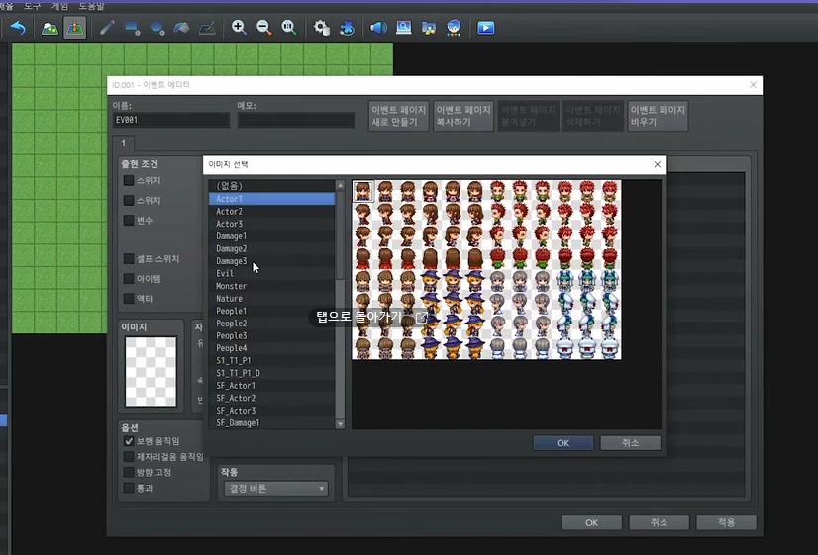Check the 방향 고정 option
The height and width of the screenshot is (555, 818).
pos(129,473)
